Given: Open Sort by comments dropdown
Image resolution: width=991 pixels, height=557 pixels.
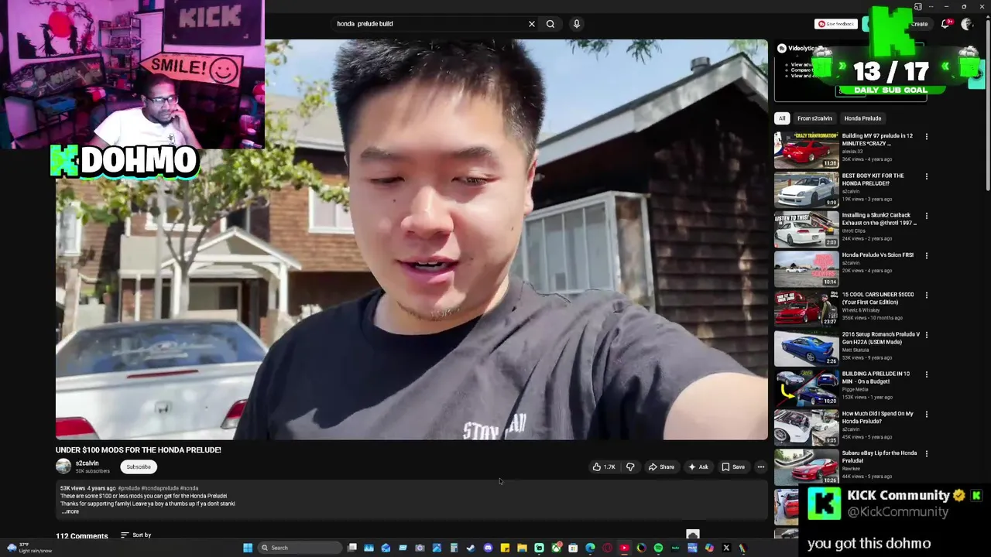Looking at the screenshot, I should (135, 535).
